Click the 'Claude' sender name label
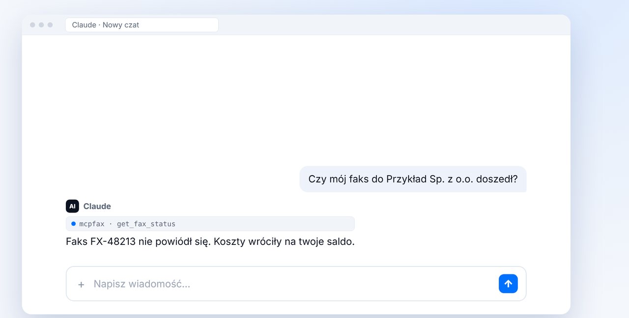This screenshot has width=629, height=318. 97,206
